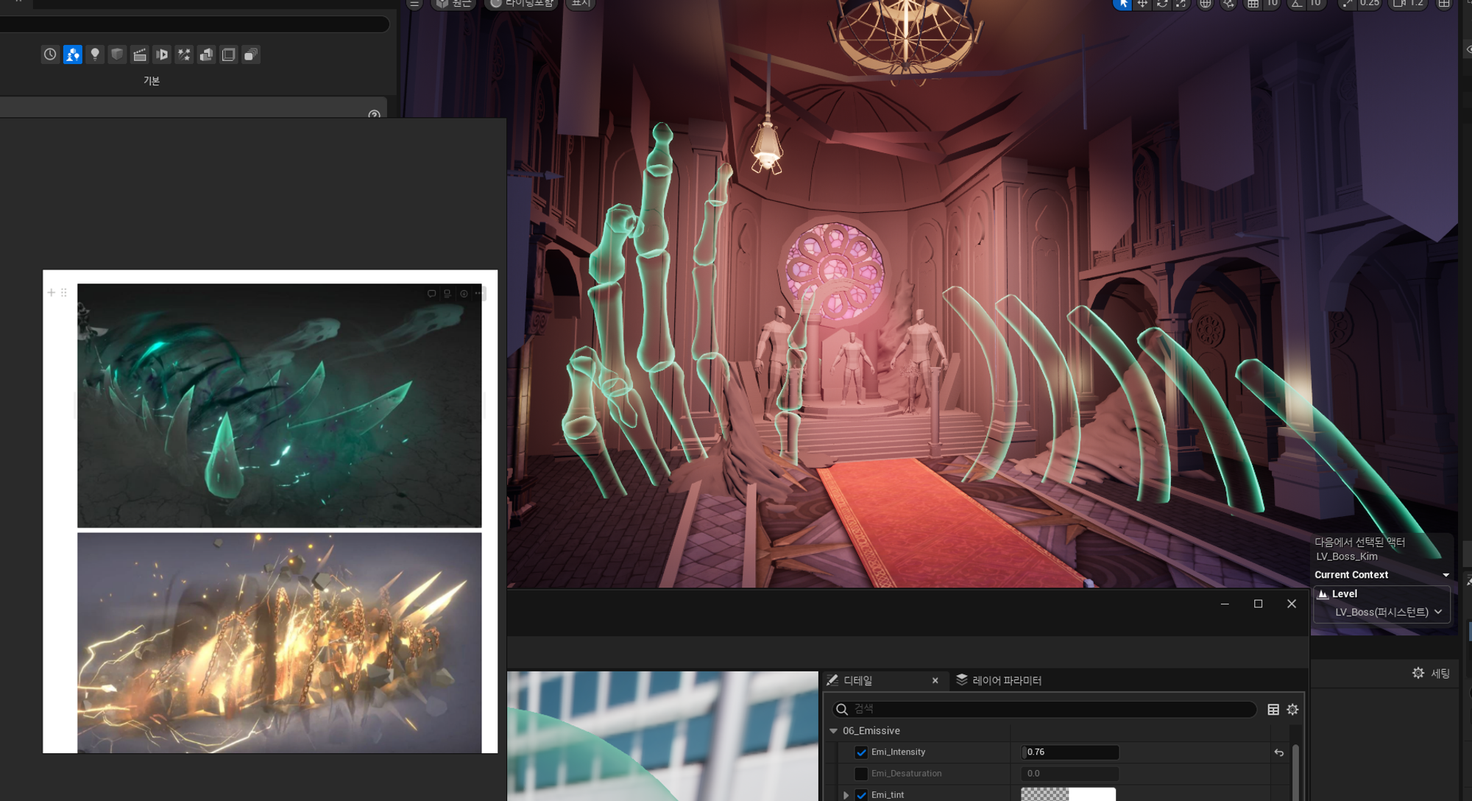Viewport: 1472px width, 801px height.
Task: Open the perspective view mode dropdown
Action: pos(453,4)
